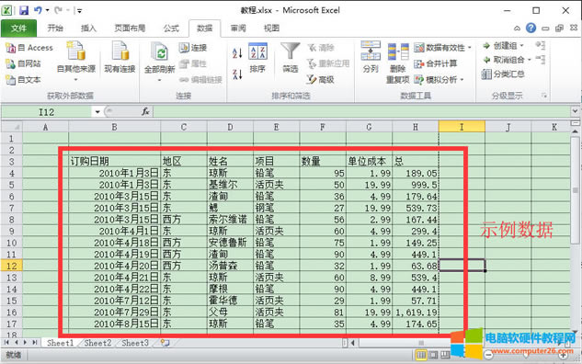
Task: Switch to the Insert (插入) tab
Action: [x=88, y=28]
